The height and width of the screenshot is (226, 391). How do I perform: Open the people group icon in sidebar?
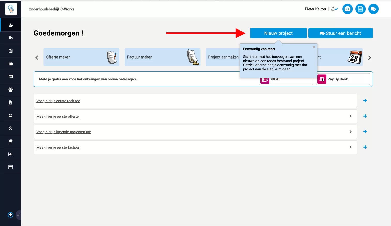coord(11,90)
